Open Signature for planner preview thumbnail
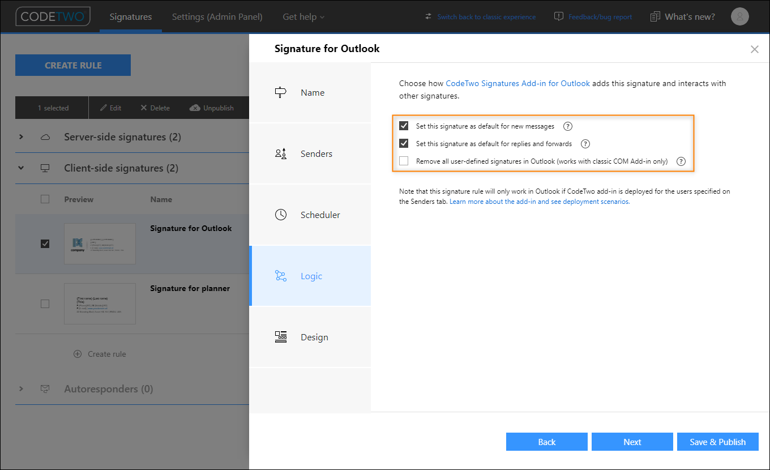 pos(100,304)
